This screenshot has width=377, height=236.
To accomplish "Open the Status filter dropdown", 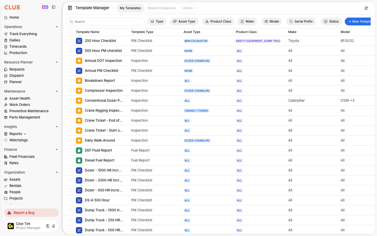I will (331, 22).
